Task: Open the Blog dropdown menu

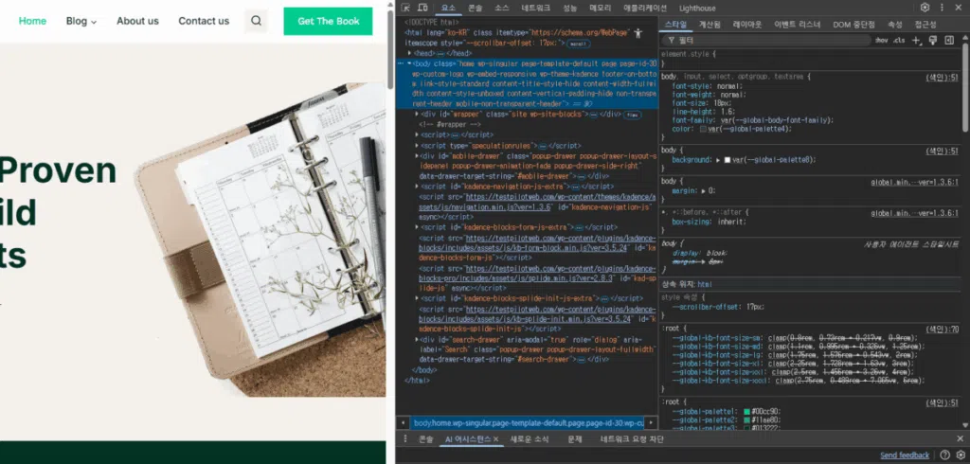Action: 81,21
